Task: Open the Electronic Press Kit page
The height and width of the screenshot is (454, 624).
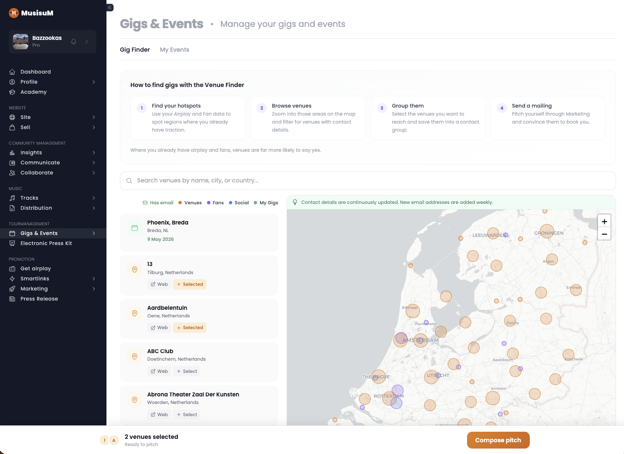Action: pos(46,243)
